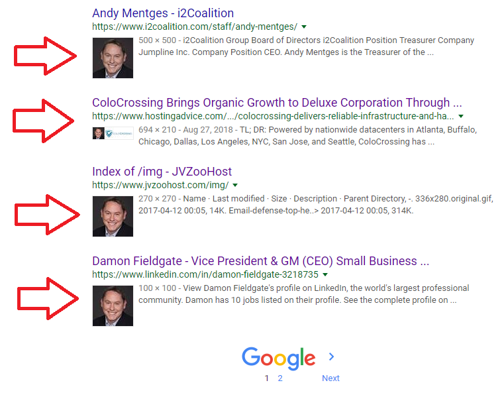Click the linkedin.com damon-fieldgate URL text

tap(205, 274)
